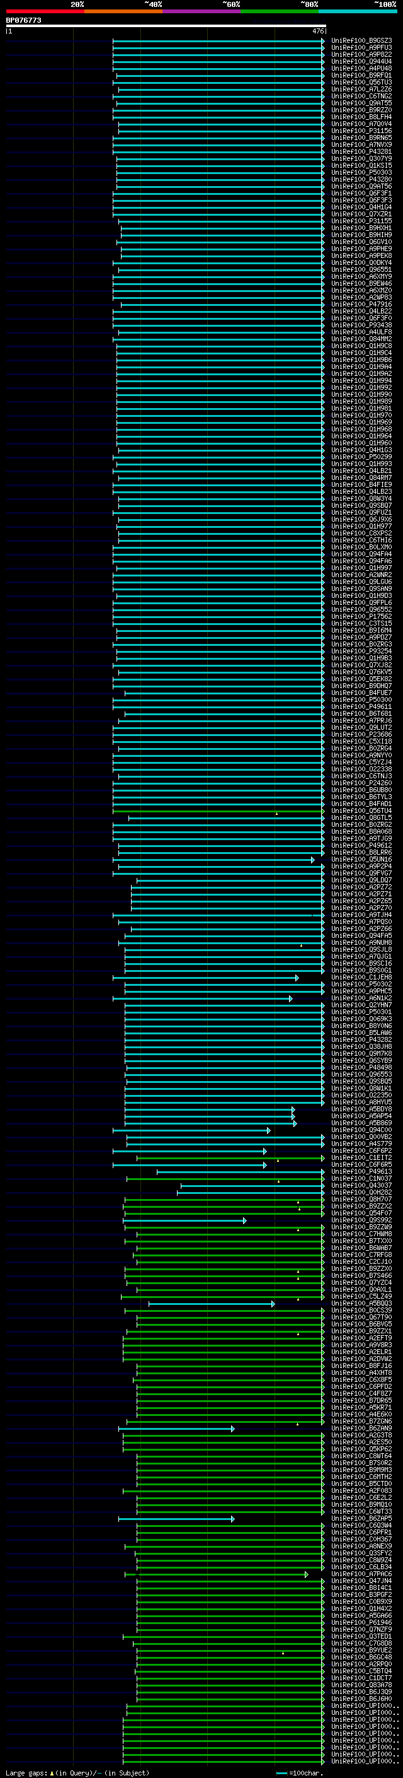Click the alignment bar for UniRef100_Q94C00
The width and height of the screenshot is (403, 1778).
coord(191,1131)
